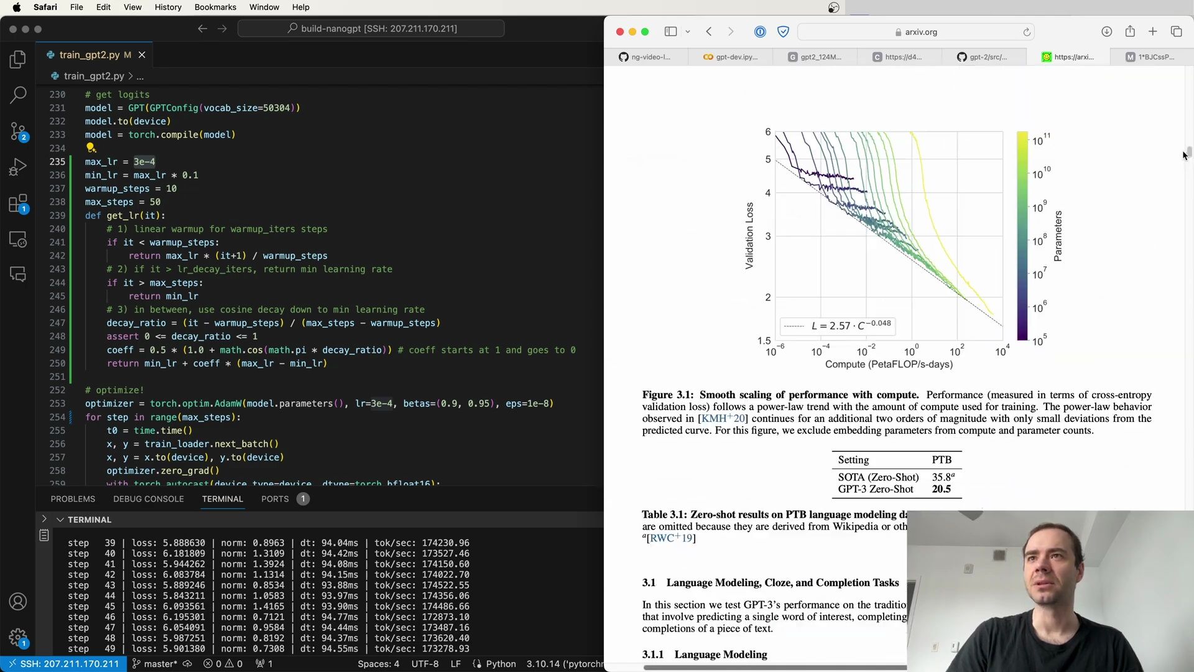Click the privacy shield icon in Safari
Image resolution: width=1194 pixels, height=672 pixels.
coord(784,32)
